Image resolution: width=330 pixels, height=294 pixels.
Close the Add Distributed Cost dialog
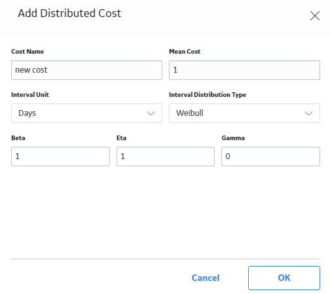click(x=315, y=16)
